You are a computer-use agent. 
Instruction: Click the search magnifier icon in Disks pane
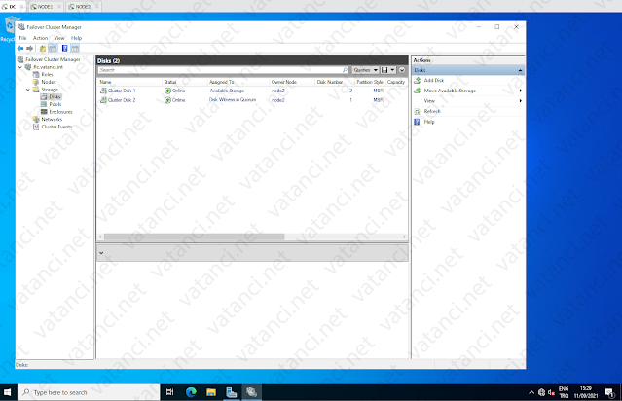[345, 70]
